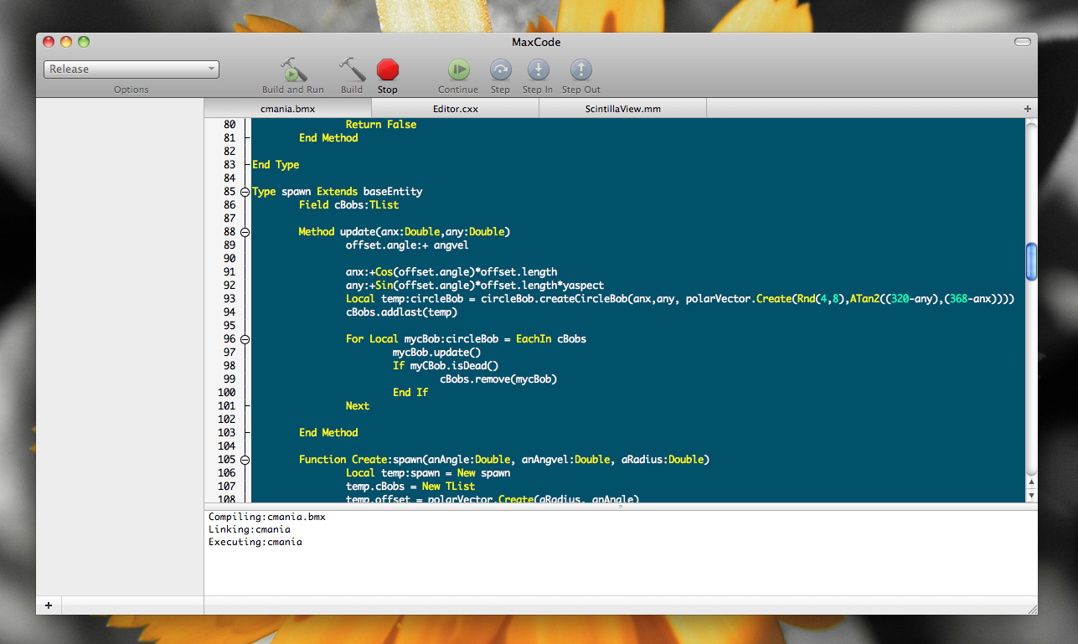Open the Release configuration dropdown
This screenshot has height=644, width=1078.
(132, 70)
